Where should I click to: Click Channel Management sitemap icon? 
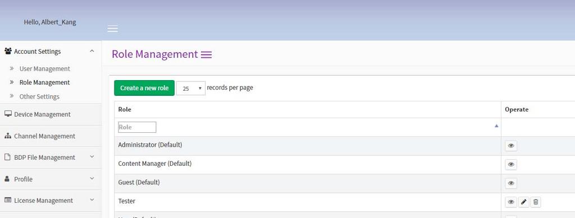click(x=8, y=136)
